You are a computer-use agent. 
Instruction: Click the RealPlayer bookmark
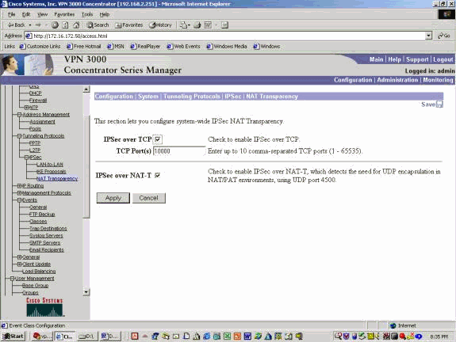tap(145, 47)
